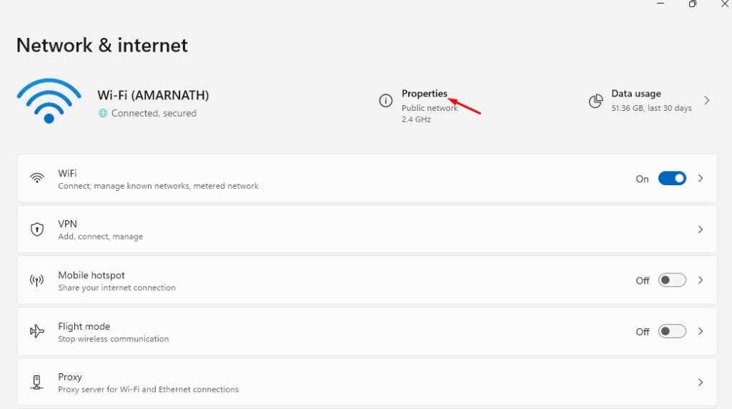The image size is (732, 409).
Task: Expand the VPN row chevron
Action: click(701, 230)
